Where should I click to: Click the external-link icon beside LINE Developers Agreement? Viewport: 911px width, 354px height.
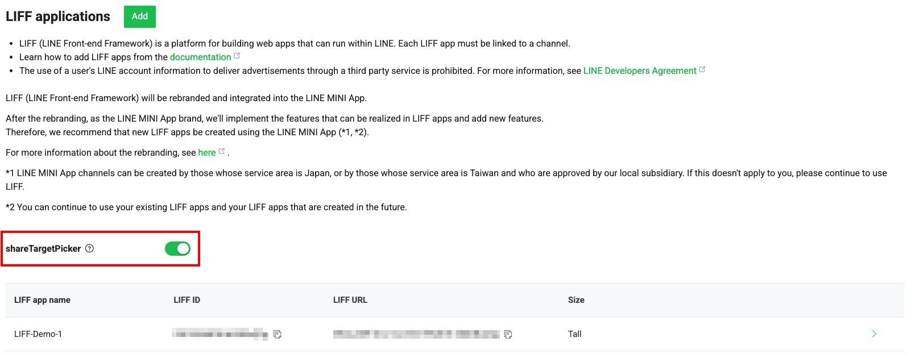point(702,69)
